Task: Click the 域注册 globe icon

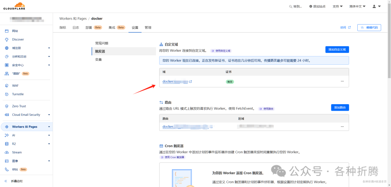Action: point(7,48)
